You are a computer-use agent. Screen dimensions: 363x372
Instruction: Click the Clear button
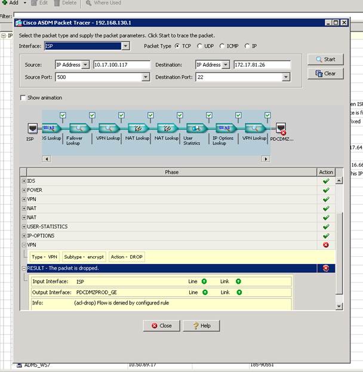pyautogui.click(x=325, y=73)
